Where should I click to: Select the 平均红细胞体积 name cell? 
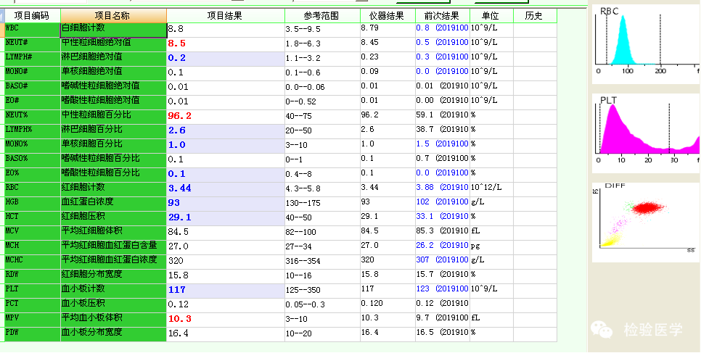(113, 233)
